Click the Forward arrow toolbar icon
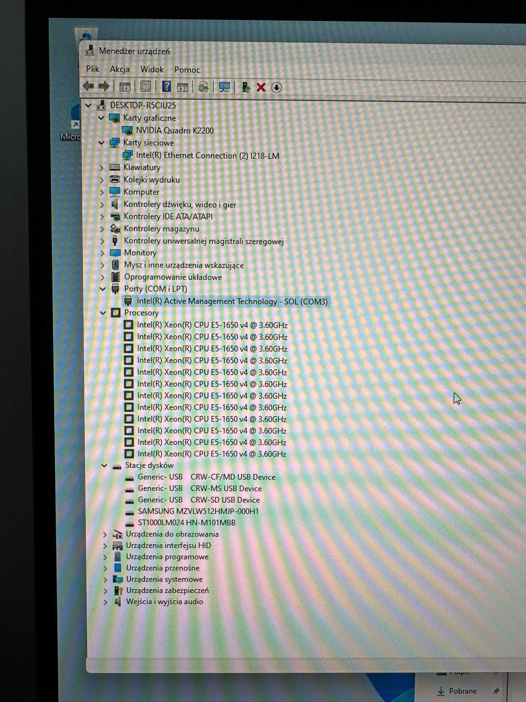526x702 pixels. pos(104,86)
